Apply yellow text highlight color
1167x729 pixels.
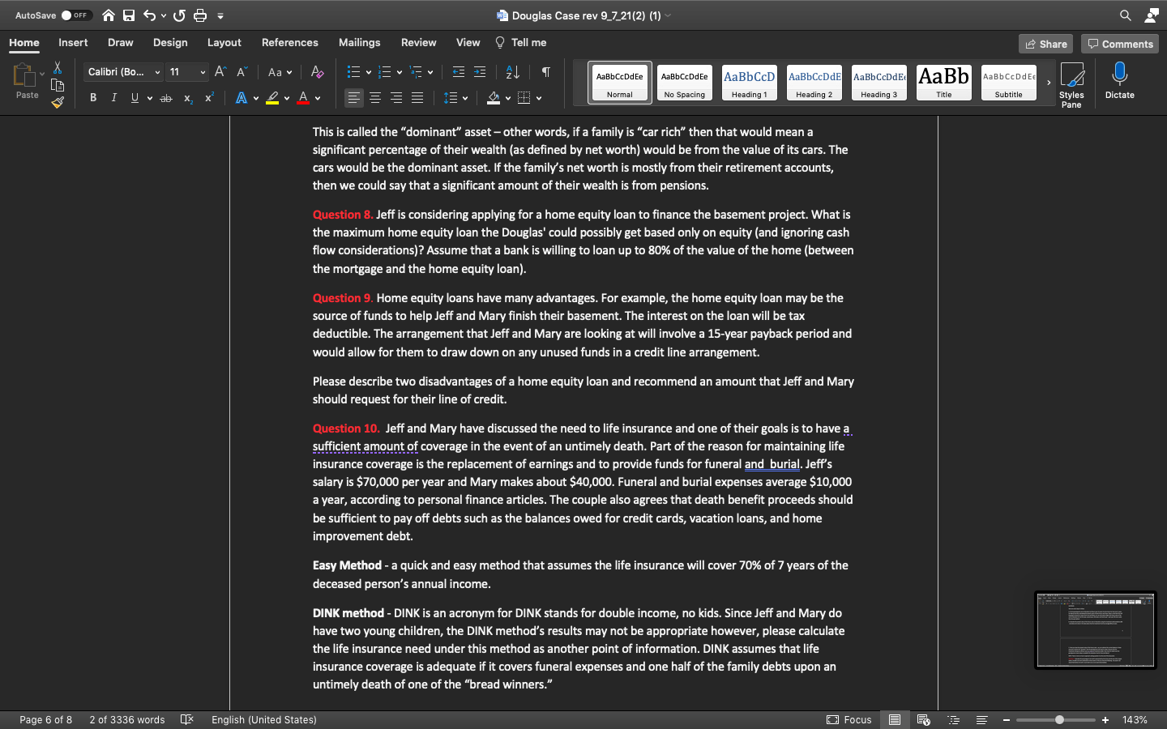point(272,98)
